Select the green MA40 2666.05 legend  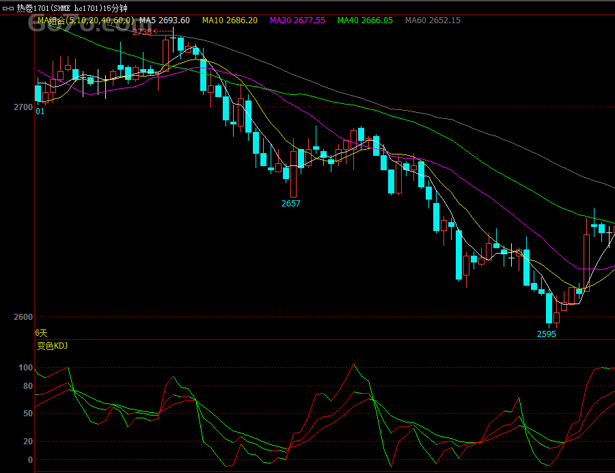[x=365, y=21]
